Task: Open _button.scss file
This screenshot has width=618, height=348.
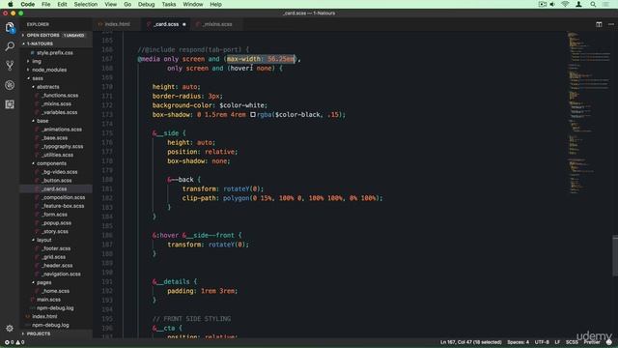Action: (x=57, y=181)
